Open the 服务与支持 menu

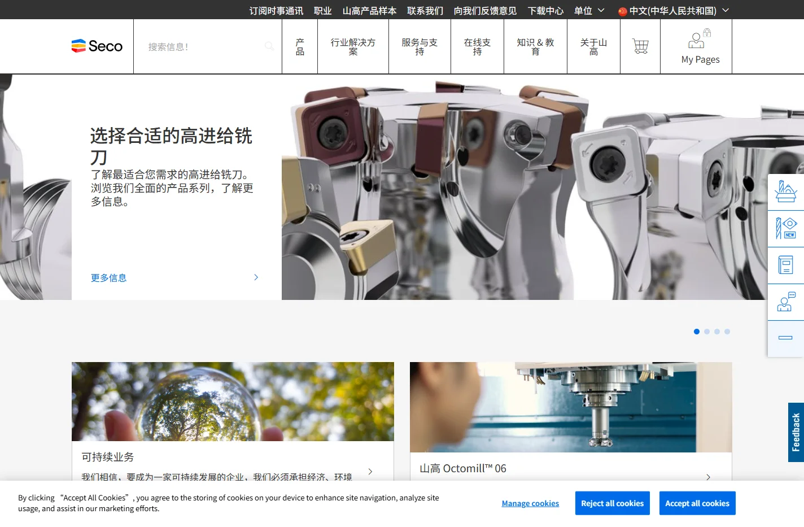[x=420, y=47]
